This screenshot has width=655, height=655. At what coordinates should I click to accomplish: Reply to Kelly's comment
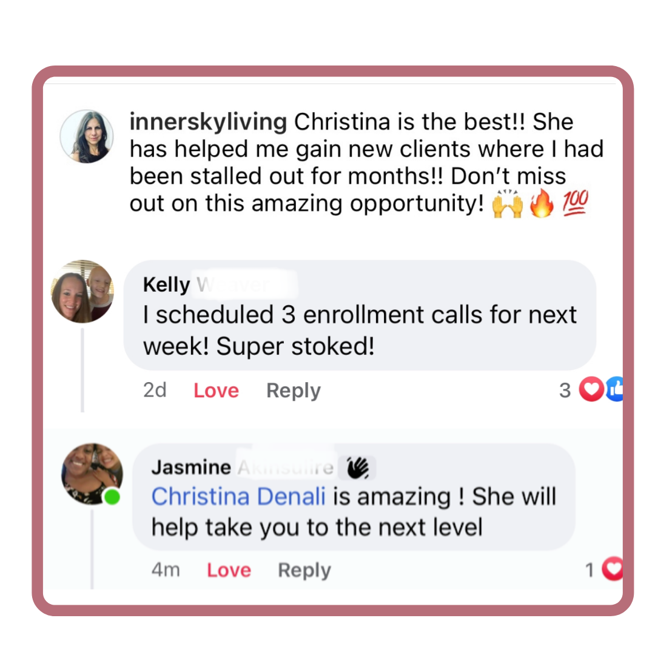(294, 391)
